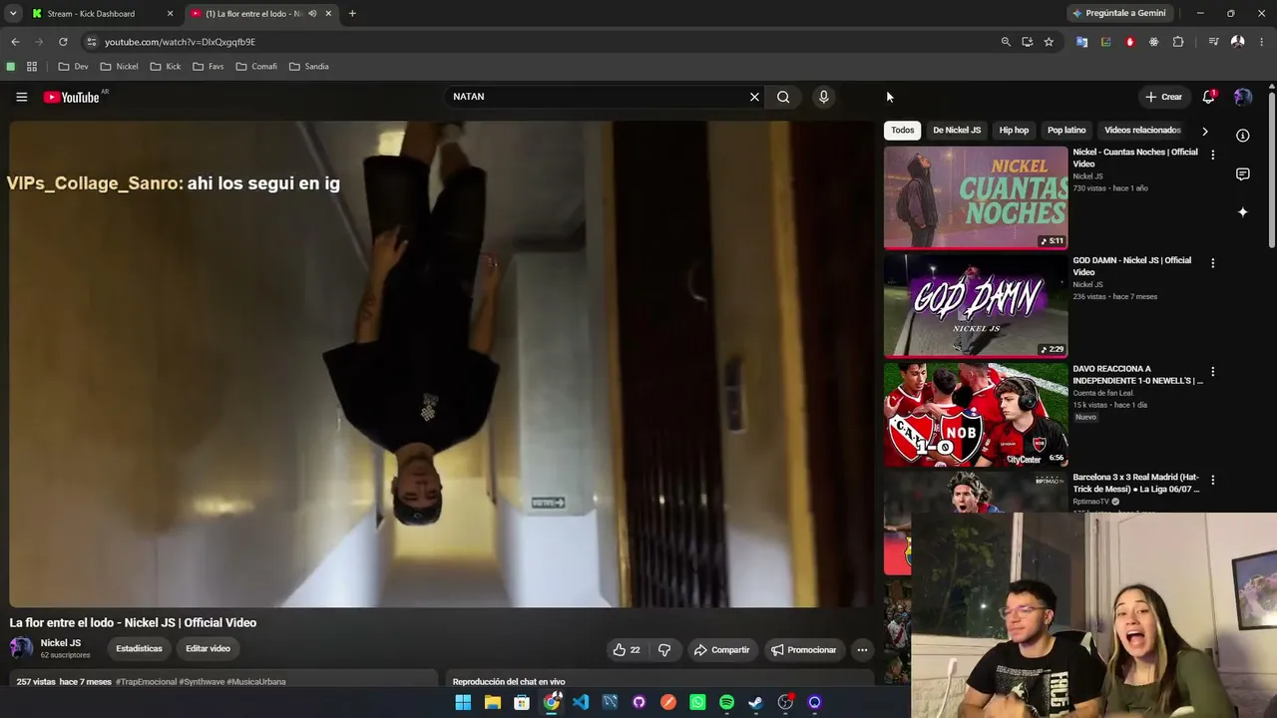Open the Chrome three-dot menu
This screenshot has height=718, width=1277.
tap(1262, 42)
